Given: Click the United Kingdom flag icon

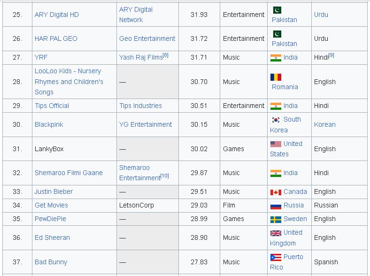Looking at the screenshot, I should tap(276, 233).
